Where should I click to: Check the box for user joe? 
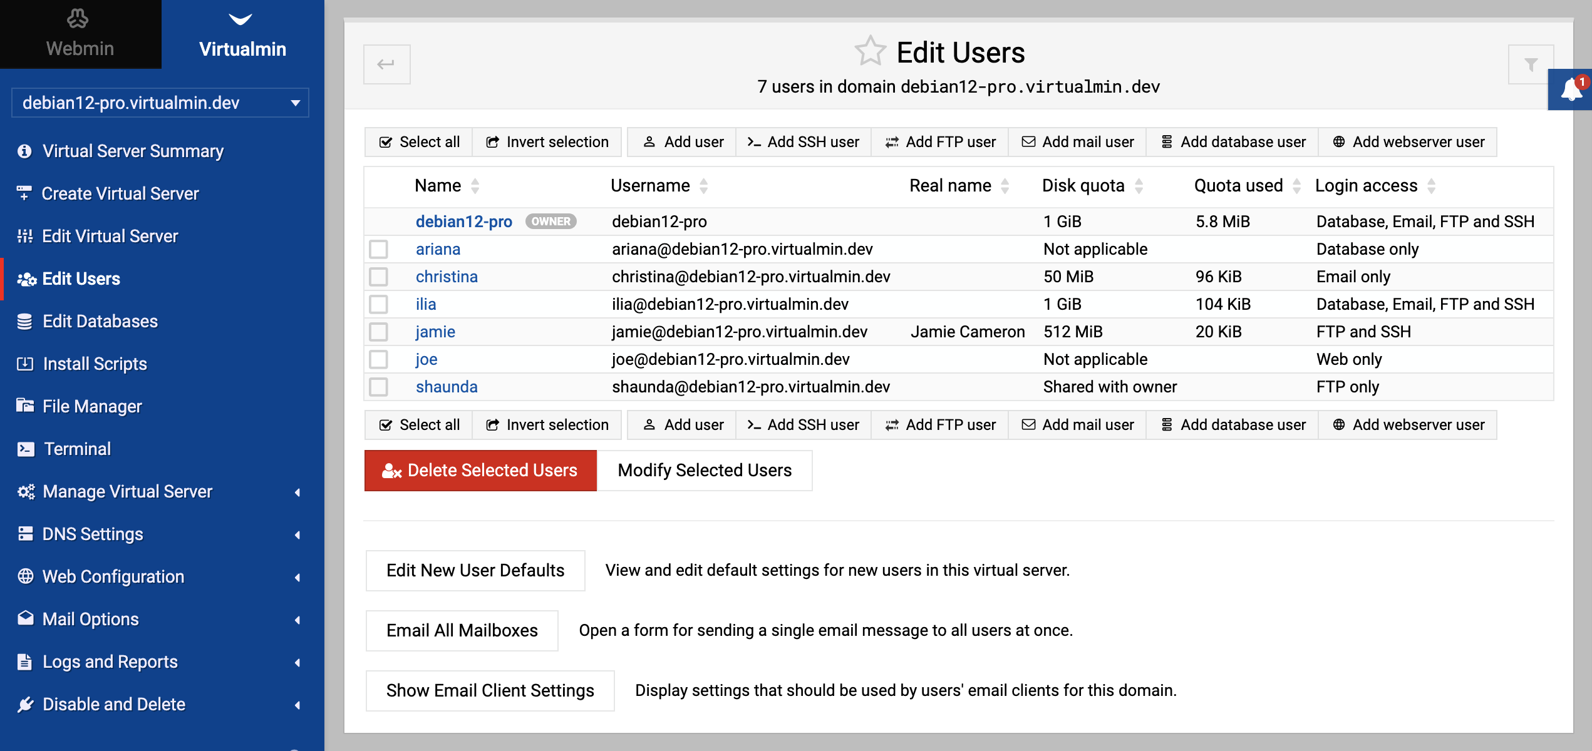(378, 359)
